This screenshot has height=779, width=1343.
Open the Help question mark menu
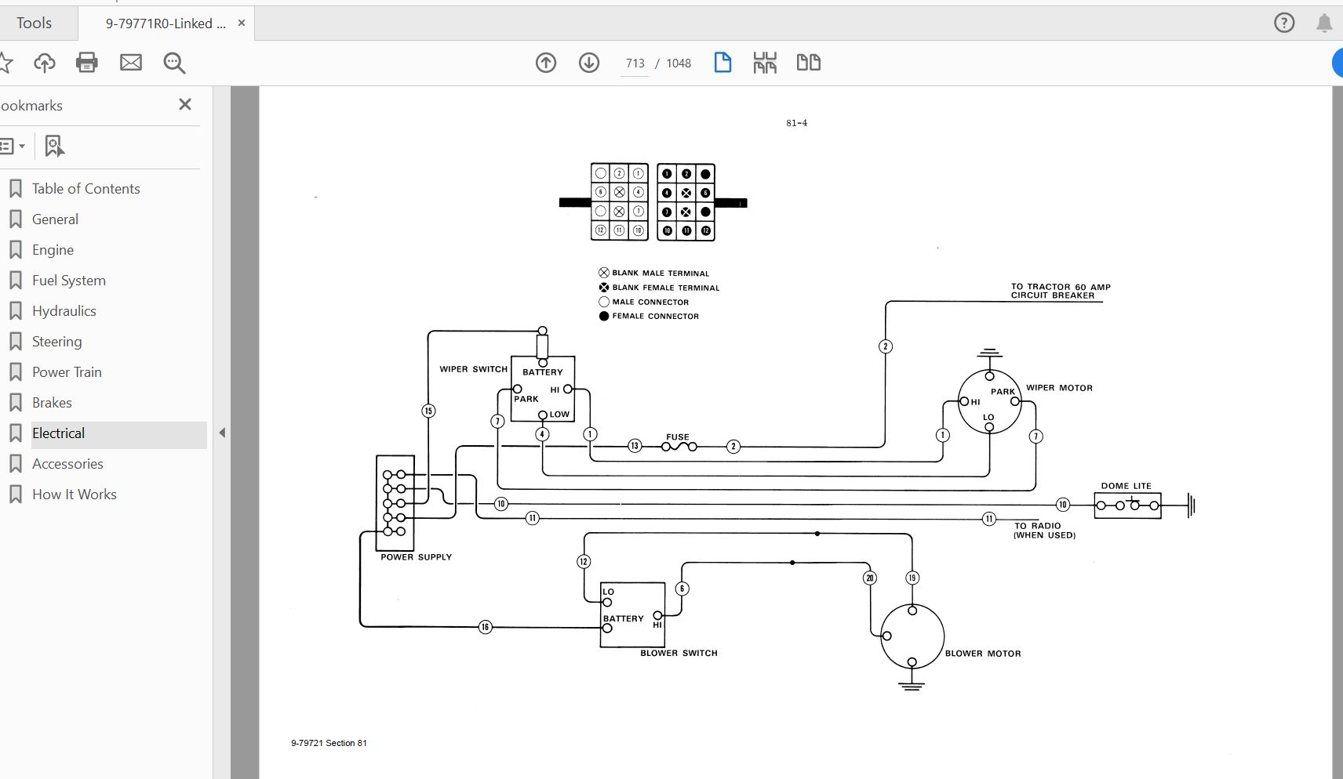(1284, 24)
